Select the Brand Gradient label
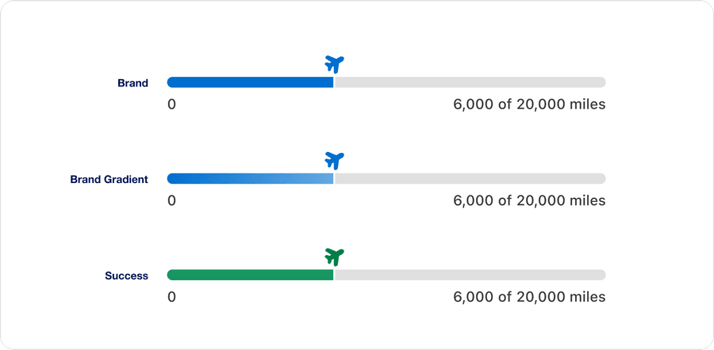Screen dimensions: 714x350 pos(109,180)
